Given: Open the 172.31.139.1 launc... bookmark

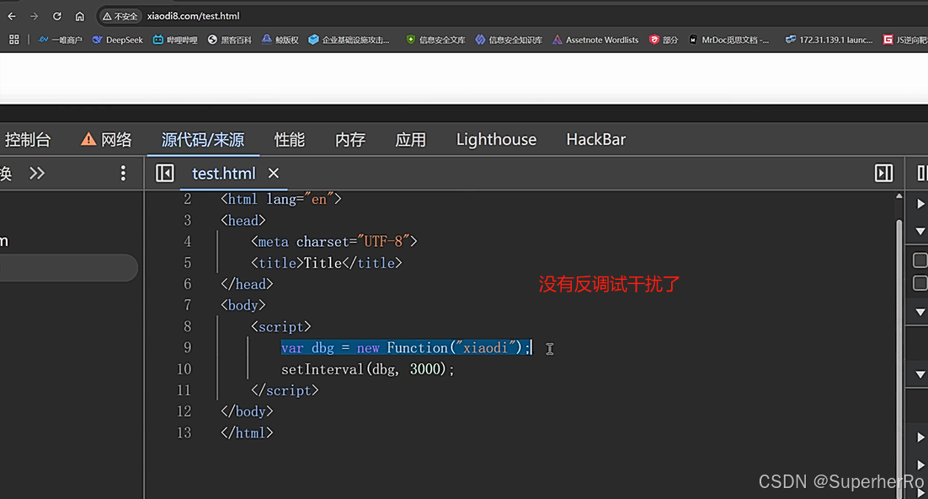Looking at the screenshot, I should (829, 40).
